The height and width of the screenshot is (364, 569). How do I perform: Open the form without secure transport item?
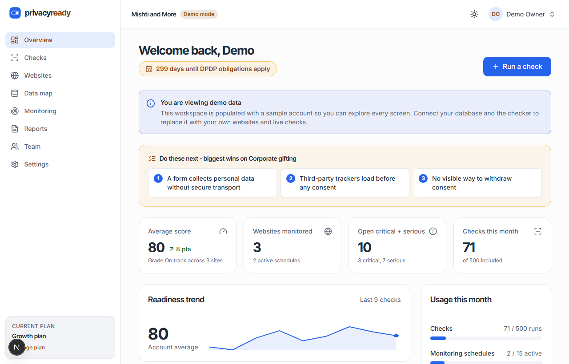(x=212, y=183)
